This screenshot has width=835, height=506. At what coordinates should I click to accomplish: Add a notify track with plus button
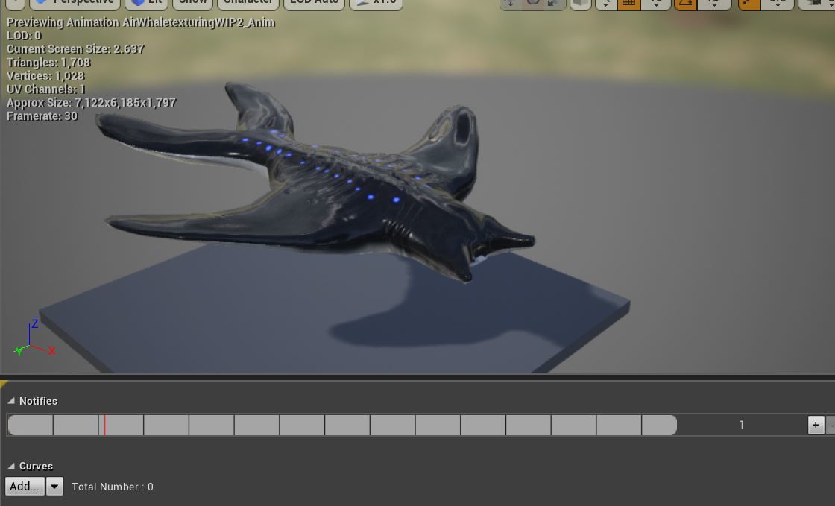(x=816, y=425)
